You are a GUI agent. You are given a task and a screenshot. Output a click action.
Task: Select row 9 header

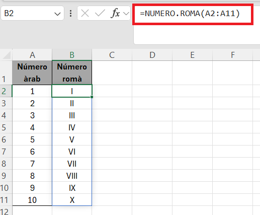click(x=6, y=176)
